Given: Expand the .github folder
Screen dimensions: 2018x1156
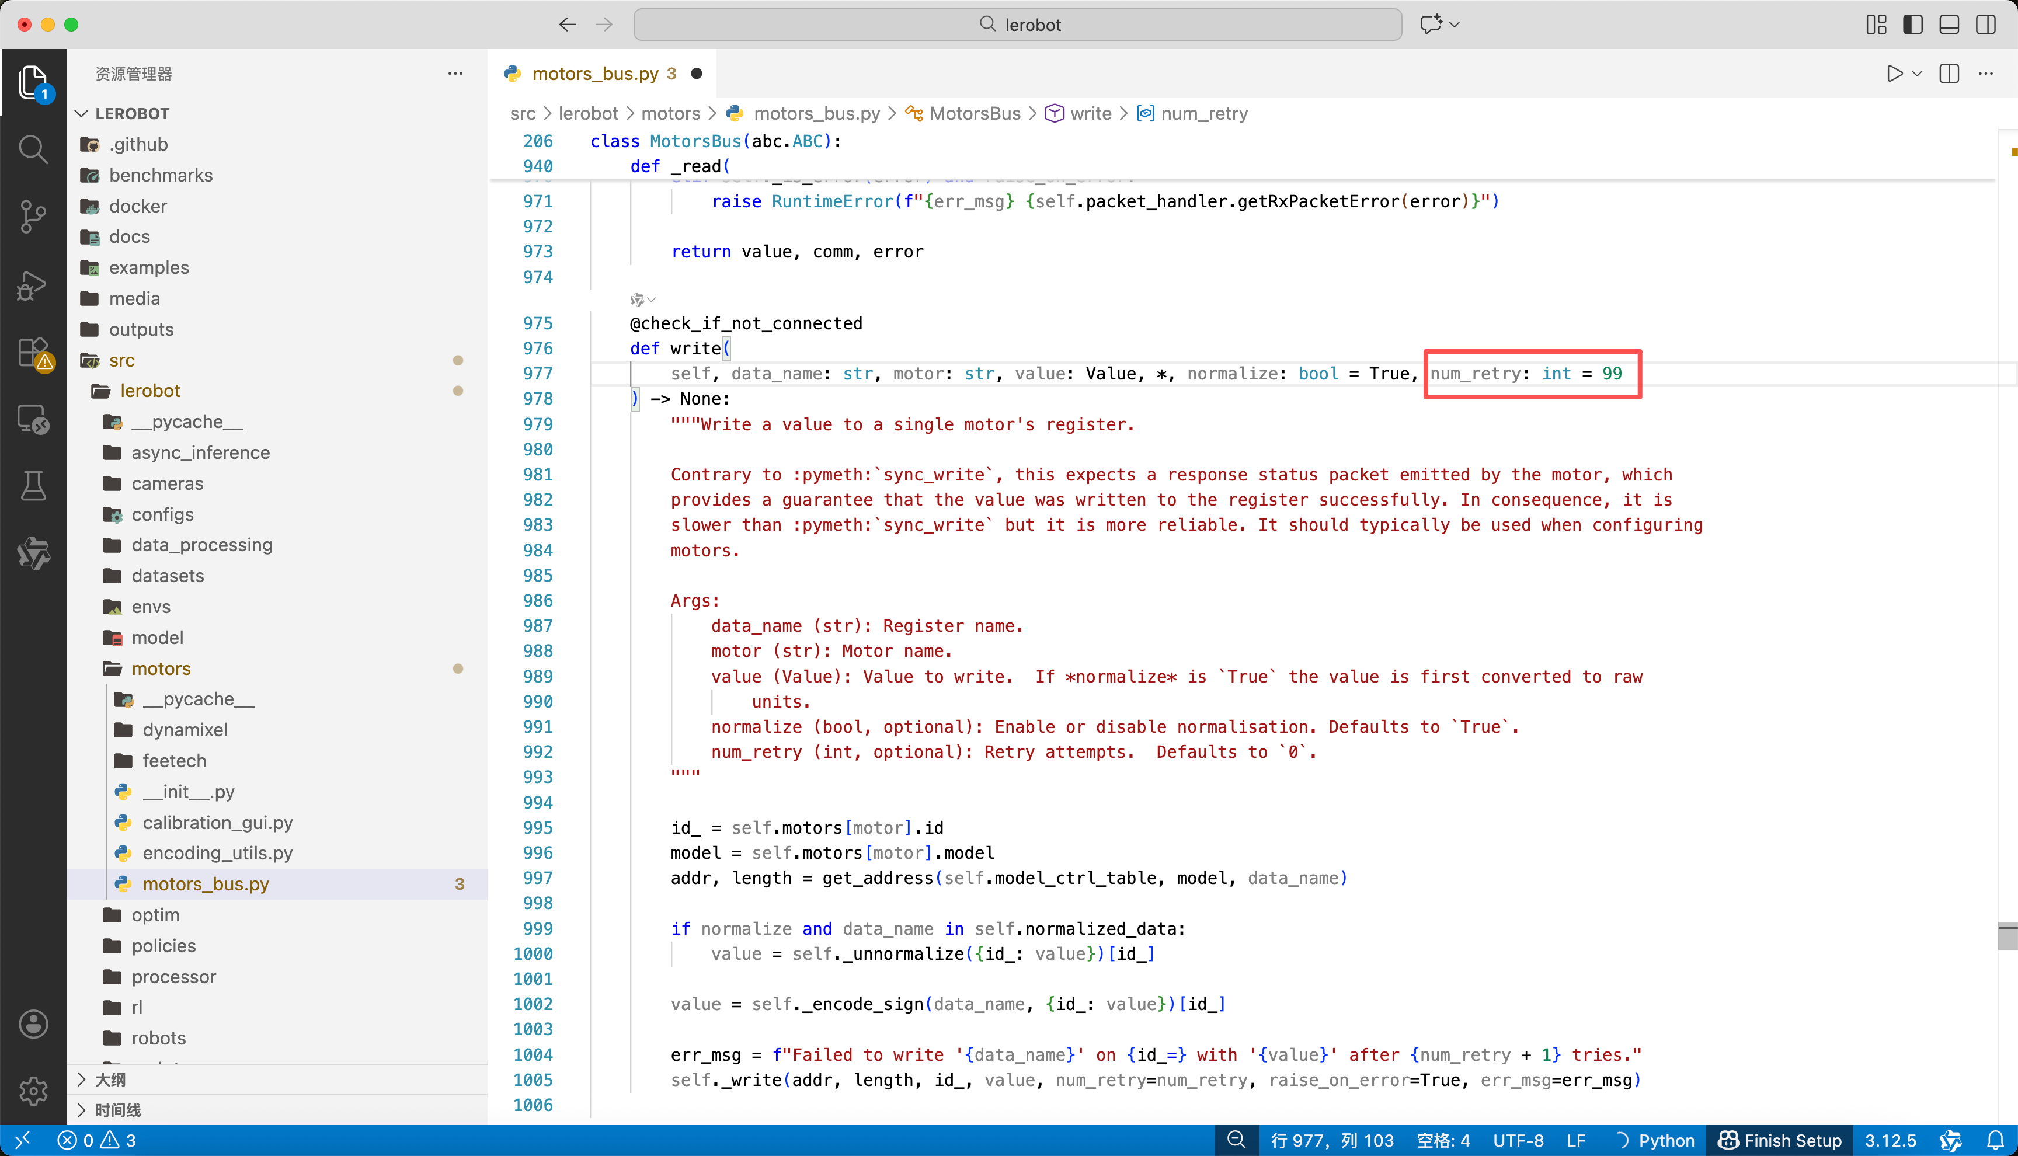Looking at the screenshot, I should click(x=278, y=144).
